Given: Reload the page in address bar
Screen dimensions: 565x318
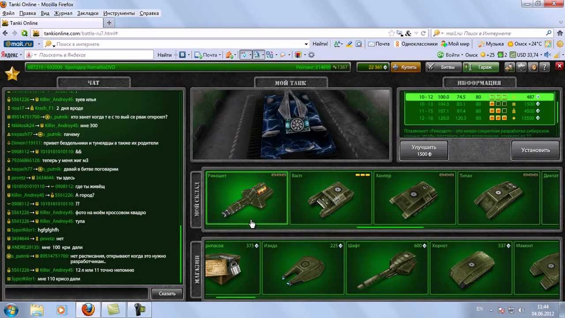Looking at the screenshot, I should pos(423,33).
